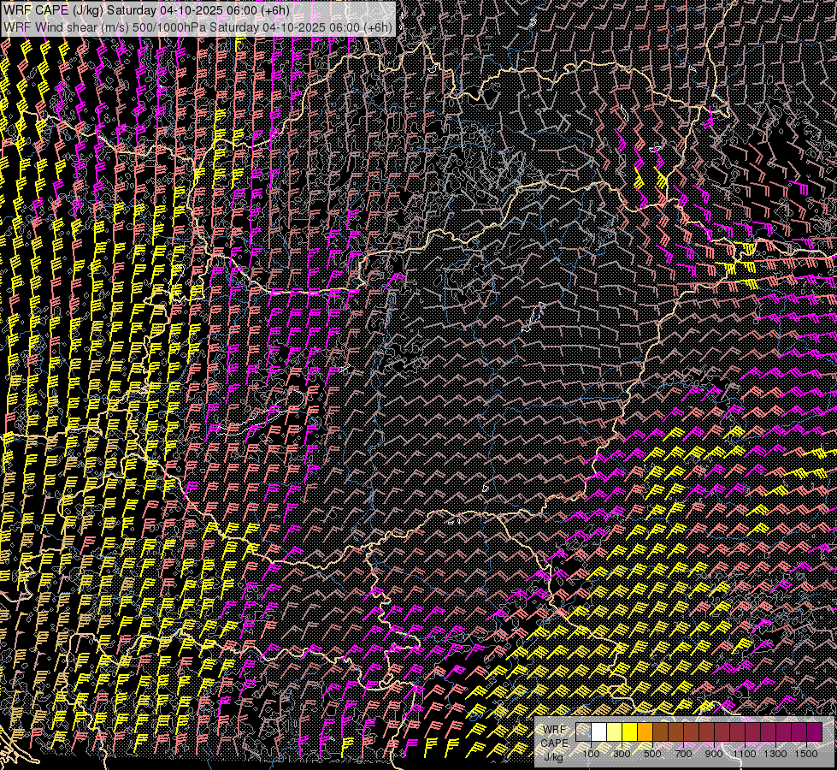The width and height of the screenshot is (837, 770).
Task: Click the 100 label on the legend scale
Action: [x=591, y=754]
